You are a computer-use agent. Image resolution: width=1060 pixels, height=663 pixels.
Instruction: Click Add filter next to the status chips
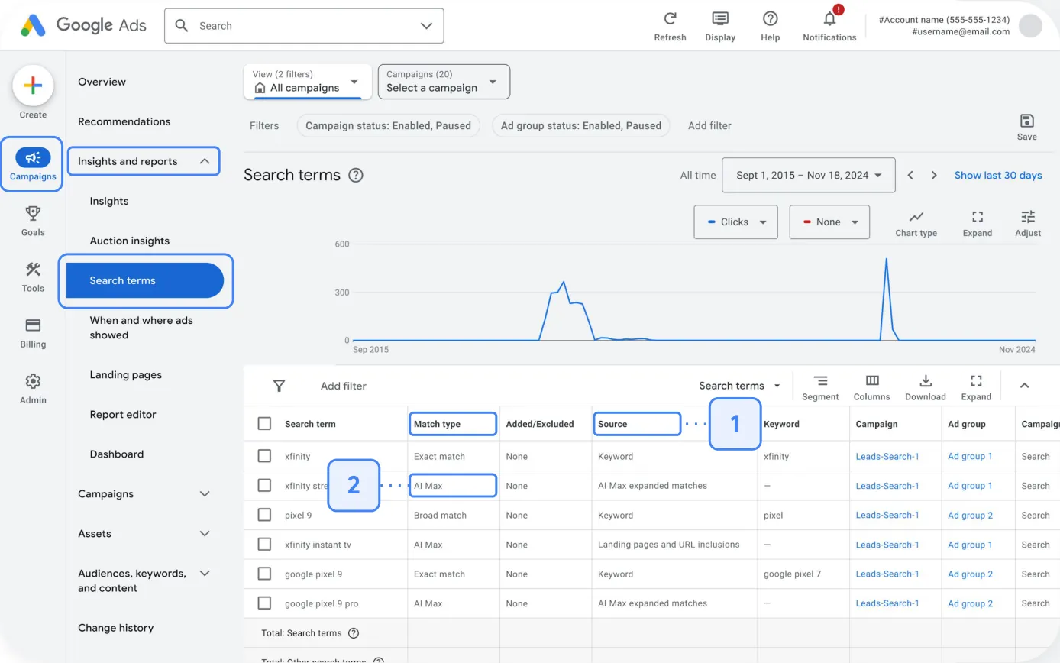pyautogui.click(x=709, y=125)
